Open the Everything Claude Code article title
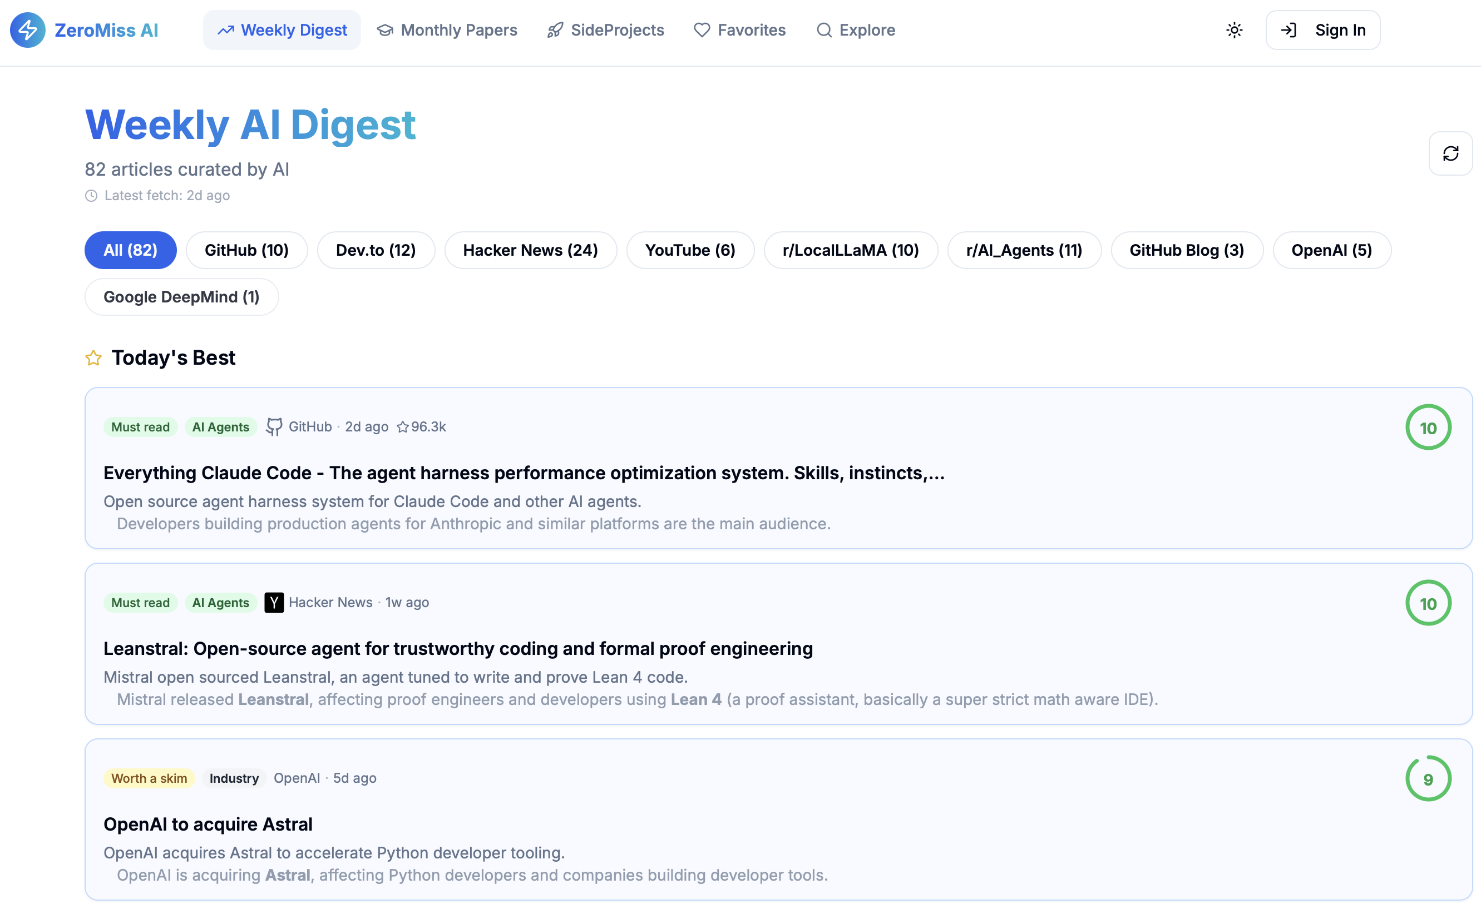 point(523,473)
